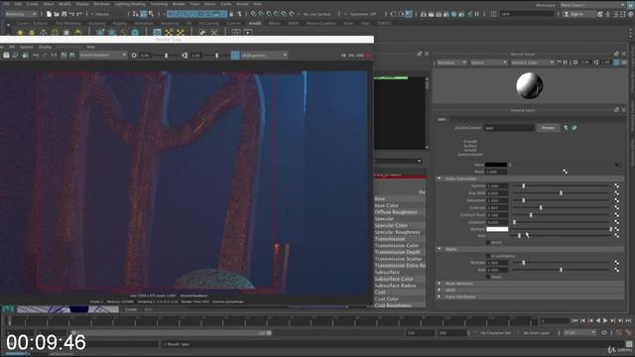
Task: Click the save scene icon
Action: (x=63, y=14)
